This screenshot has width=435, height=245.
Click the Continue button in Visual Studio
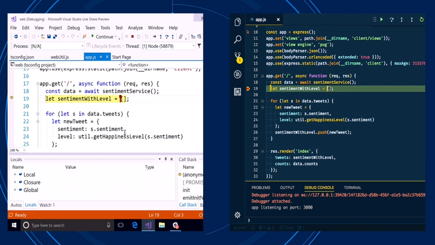[x=102, y=37]
